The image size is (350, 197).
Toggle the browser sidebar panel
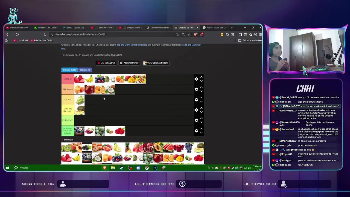[x=240, y=34]
